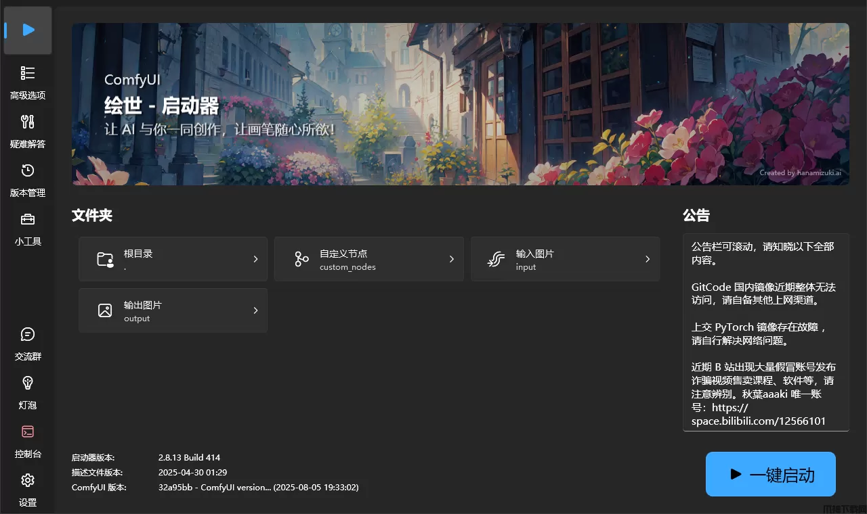Click the 灯泡 lightbulb icon
This screenshot has width=867, height=514.
click(28, 383)
